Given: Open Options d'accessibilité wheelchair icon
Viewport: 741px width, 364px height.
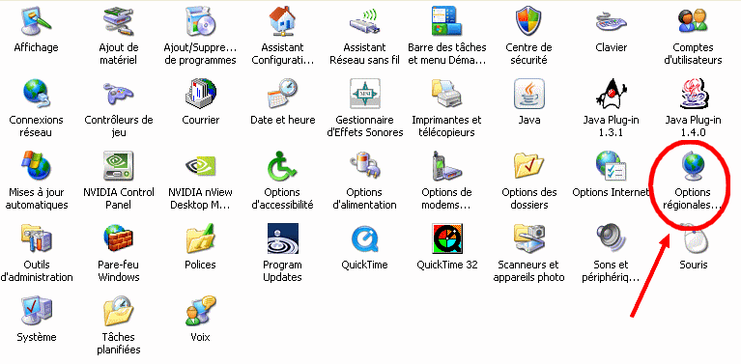Looking at the screenshot, I should [283, 167].
